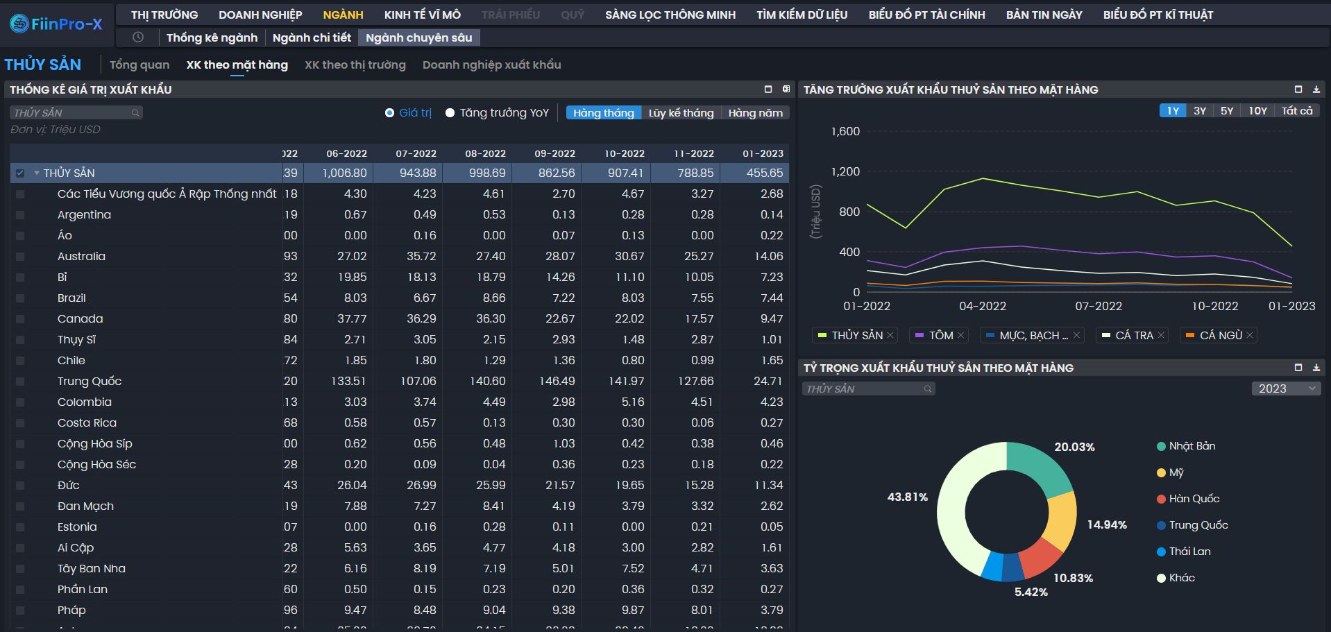
Task: Select the Tăng trưởng YoY radio option
Action: tap(450, 113)
